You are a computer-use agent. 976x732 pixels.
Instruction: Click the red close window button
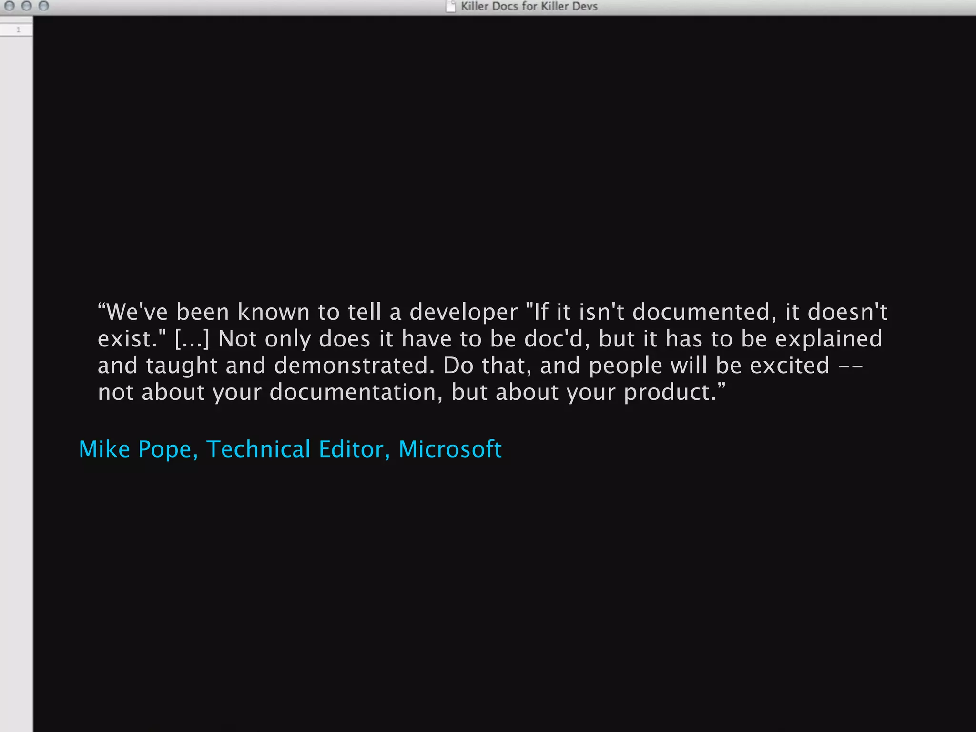pyautogui.click(x=10, y=6)
